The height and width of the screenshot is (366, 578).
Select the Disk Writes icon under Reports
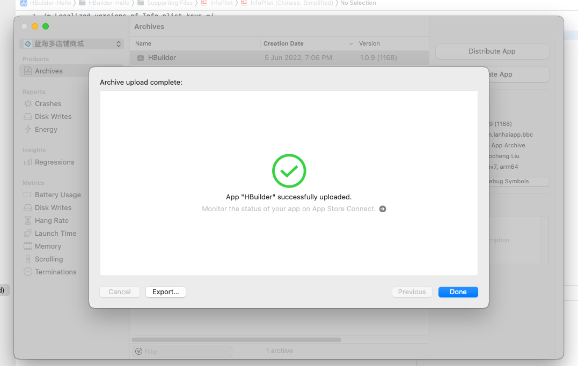[28, 117]
